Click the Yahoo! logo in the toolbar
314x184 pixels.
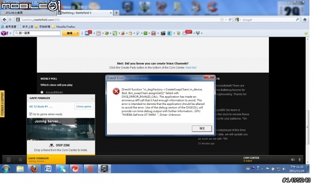tap(4, 33)
